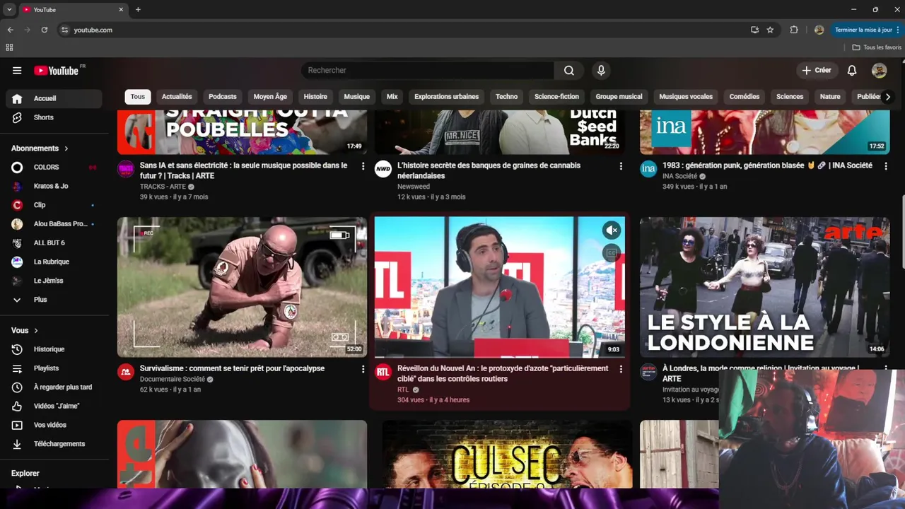Select the Sciences filter chip
Viewport: 905px width, 509px height.
tap(790, 97)
